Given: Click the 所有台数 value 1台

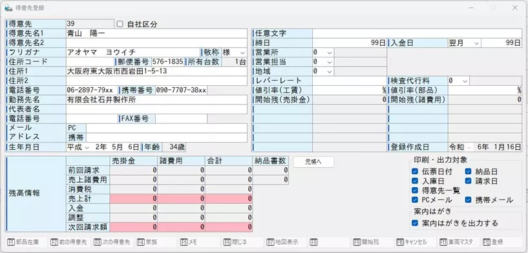Looking at the screenshot, I should [x=235, y=62].
